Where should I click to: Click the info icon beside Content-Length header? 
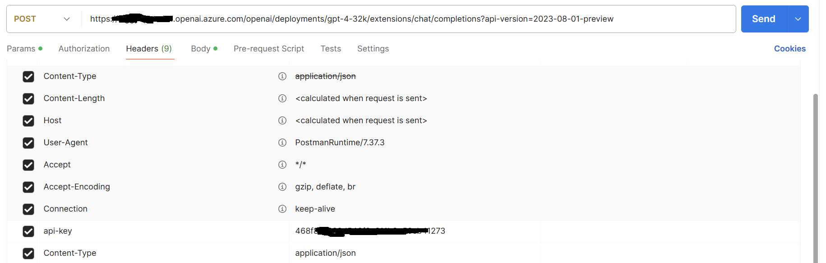pyautogui.click(x=282, y=98)
